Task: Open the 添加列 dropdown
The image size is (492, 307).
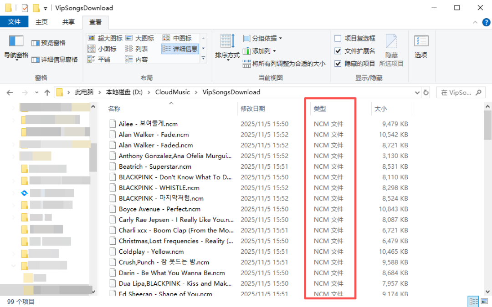Action: 260,51
